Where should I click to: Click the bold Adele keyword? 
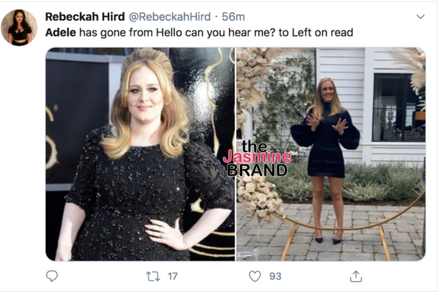[x=60, y=32]
